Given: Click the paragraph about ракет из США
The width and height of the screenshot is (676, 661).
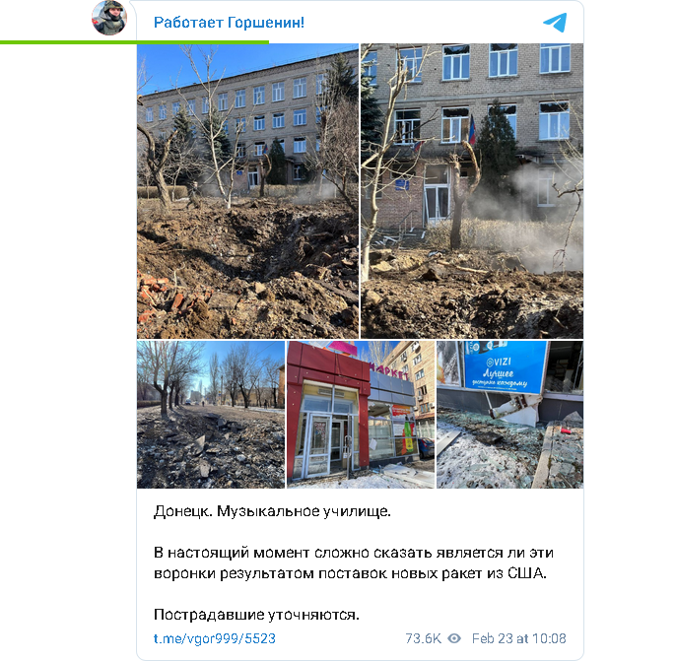Looking at the screenshot, I should pyautogui.click(x=354, y=562).
